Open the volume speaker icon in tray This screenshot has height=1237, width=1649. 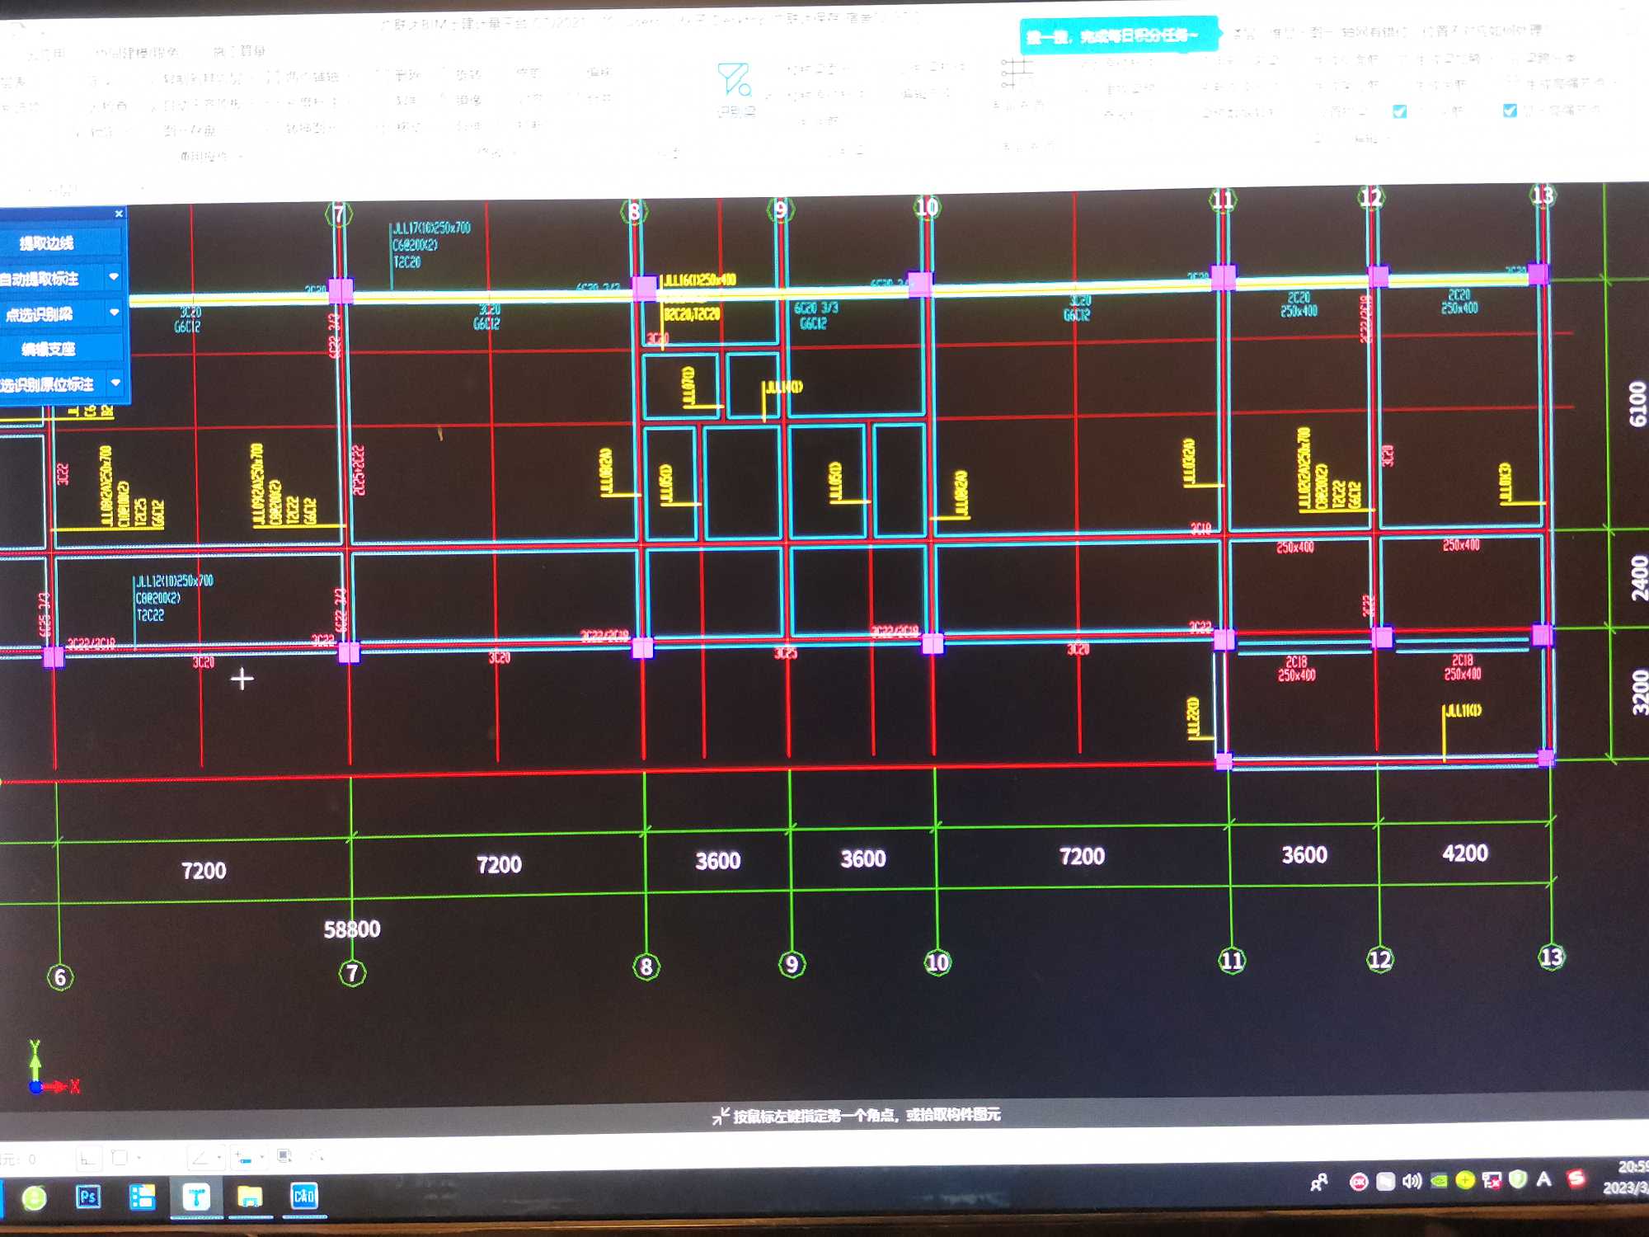tap(1412, 1181)
